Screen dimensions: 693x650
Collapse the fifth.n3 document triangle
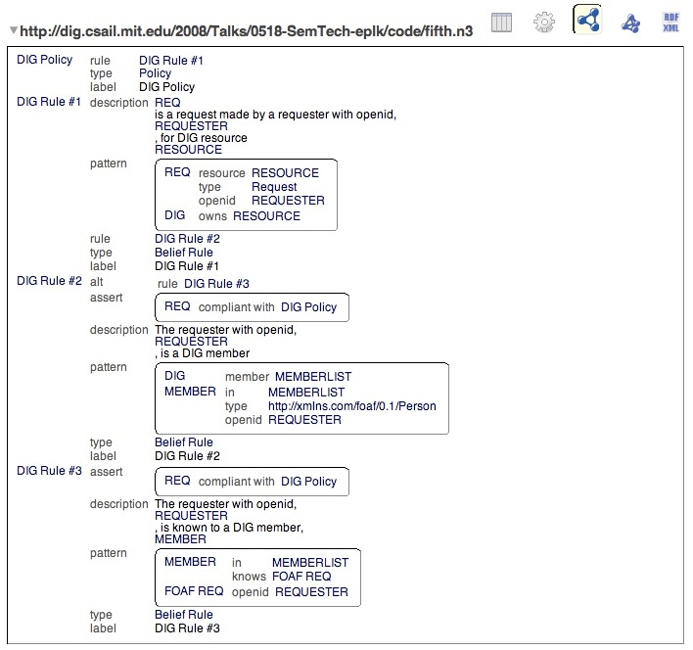click(14, 30)
